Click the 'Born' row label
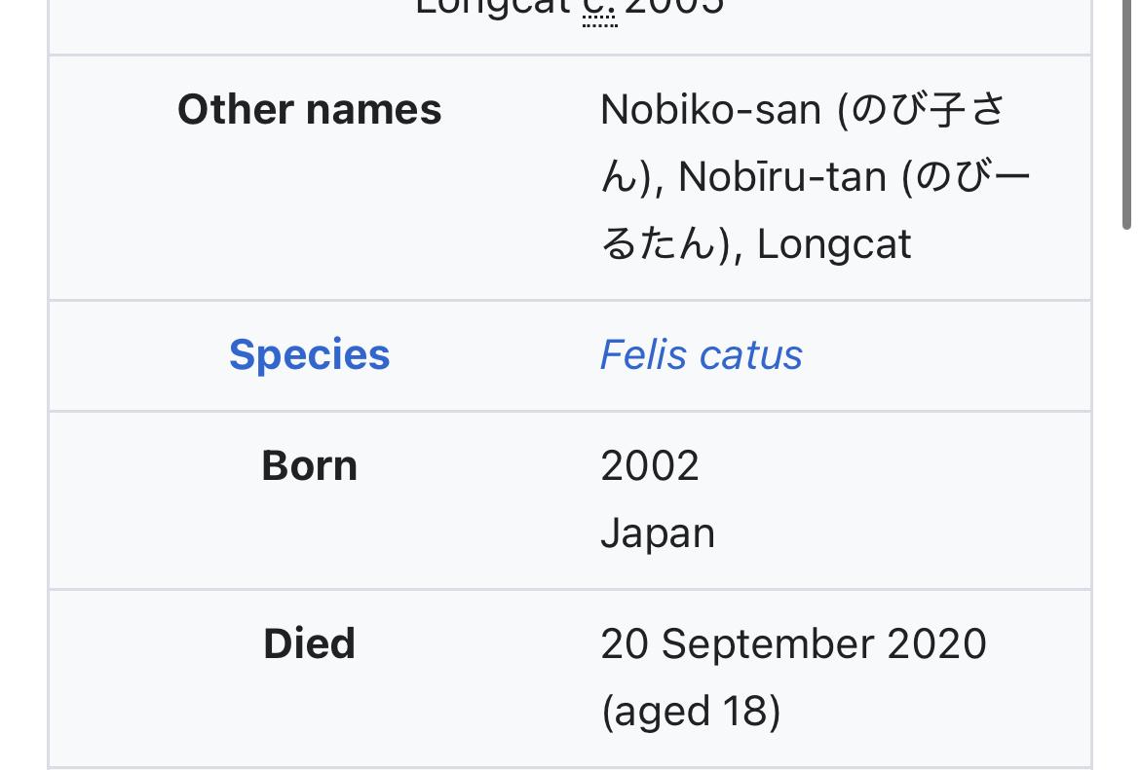 point(309,466)
